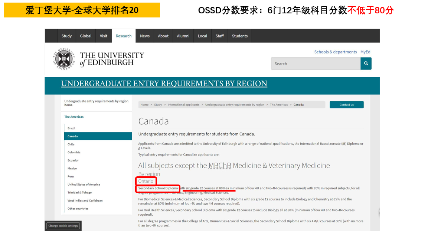Viewport: 441px width, 235px height.
Task: Select the Students navigation item
Action: click(240, 36)
